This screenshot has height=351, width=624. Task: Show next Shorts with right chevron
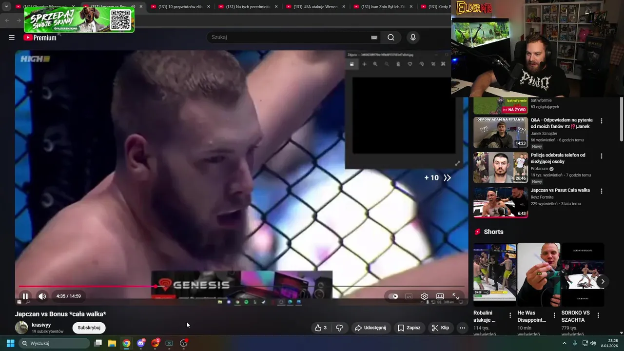(x=603, y=281)
